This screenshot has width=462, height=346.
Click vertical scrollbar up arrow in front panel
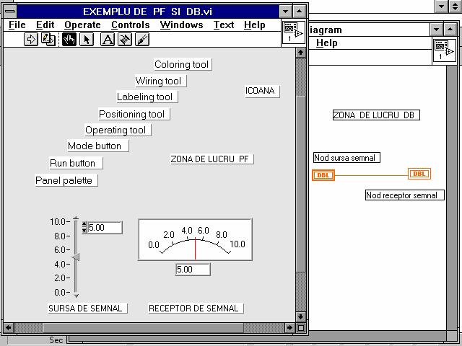[300, 53]
